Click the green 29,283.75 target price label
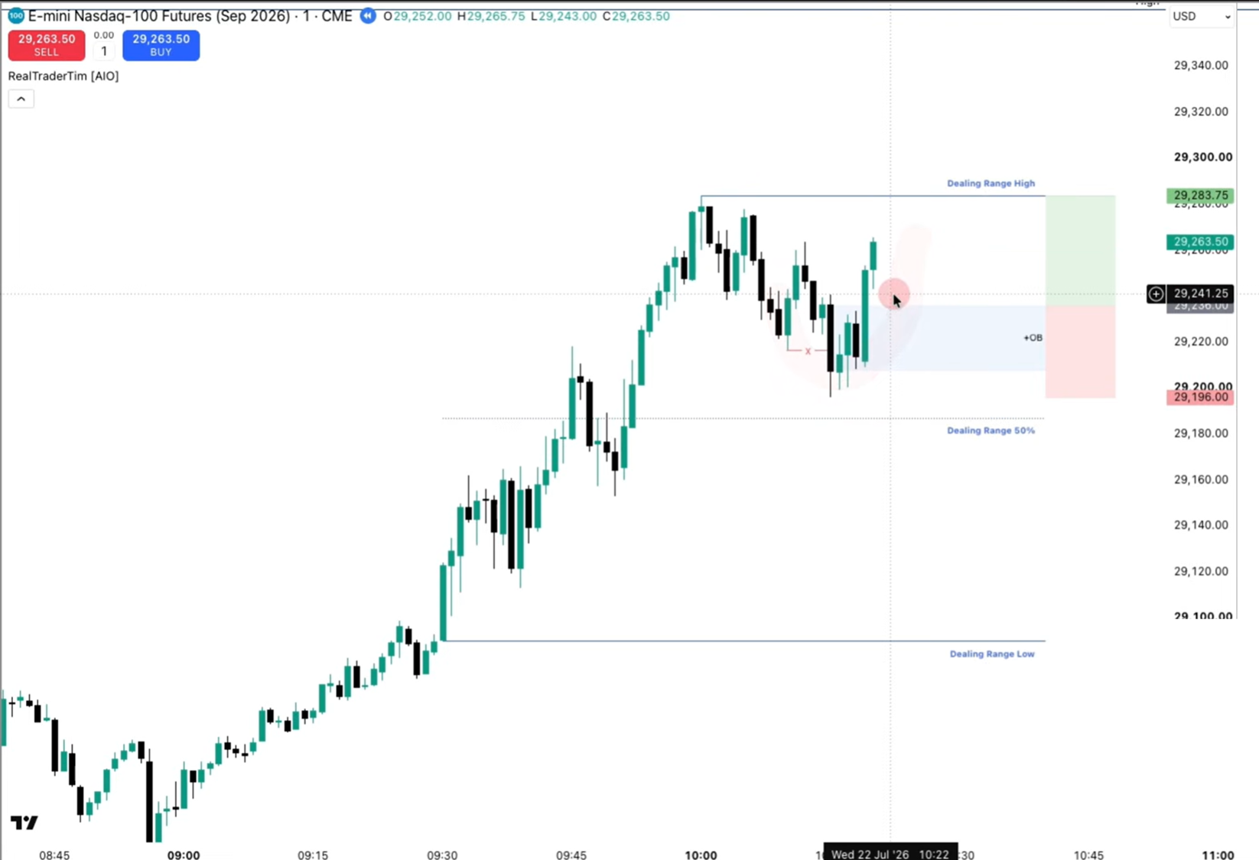 [1200, 195]
